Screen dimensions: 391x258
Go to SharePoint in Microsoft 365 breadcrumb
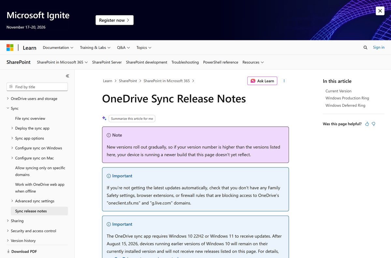point(167,81)
